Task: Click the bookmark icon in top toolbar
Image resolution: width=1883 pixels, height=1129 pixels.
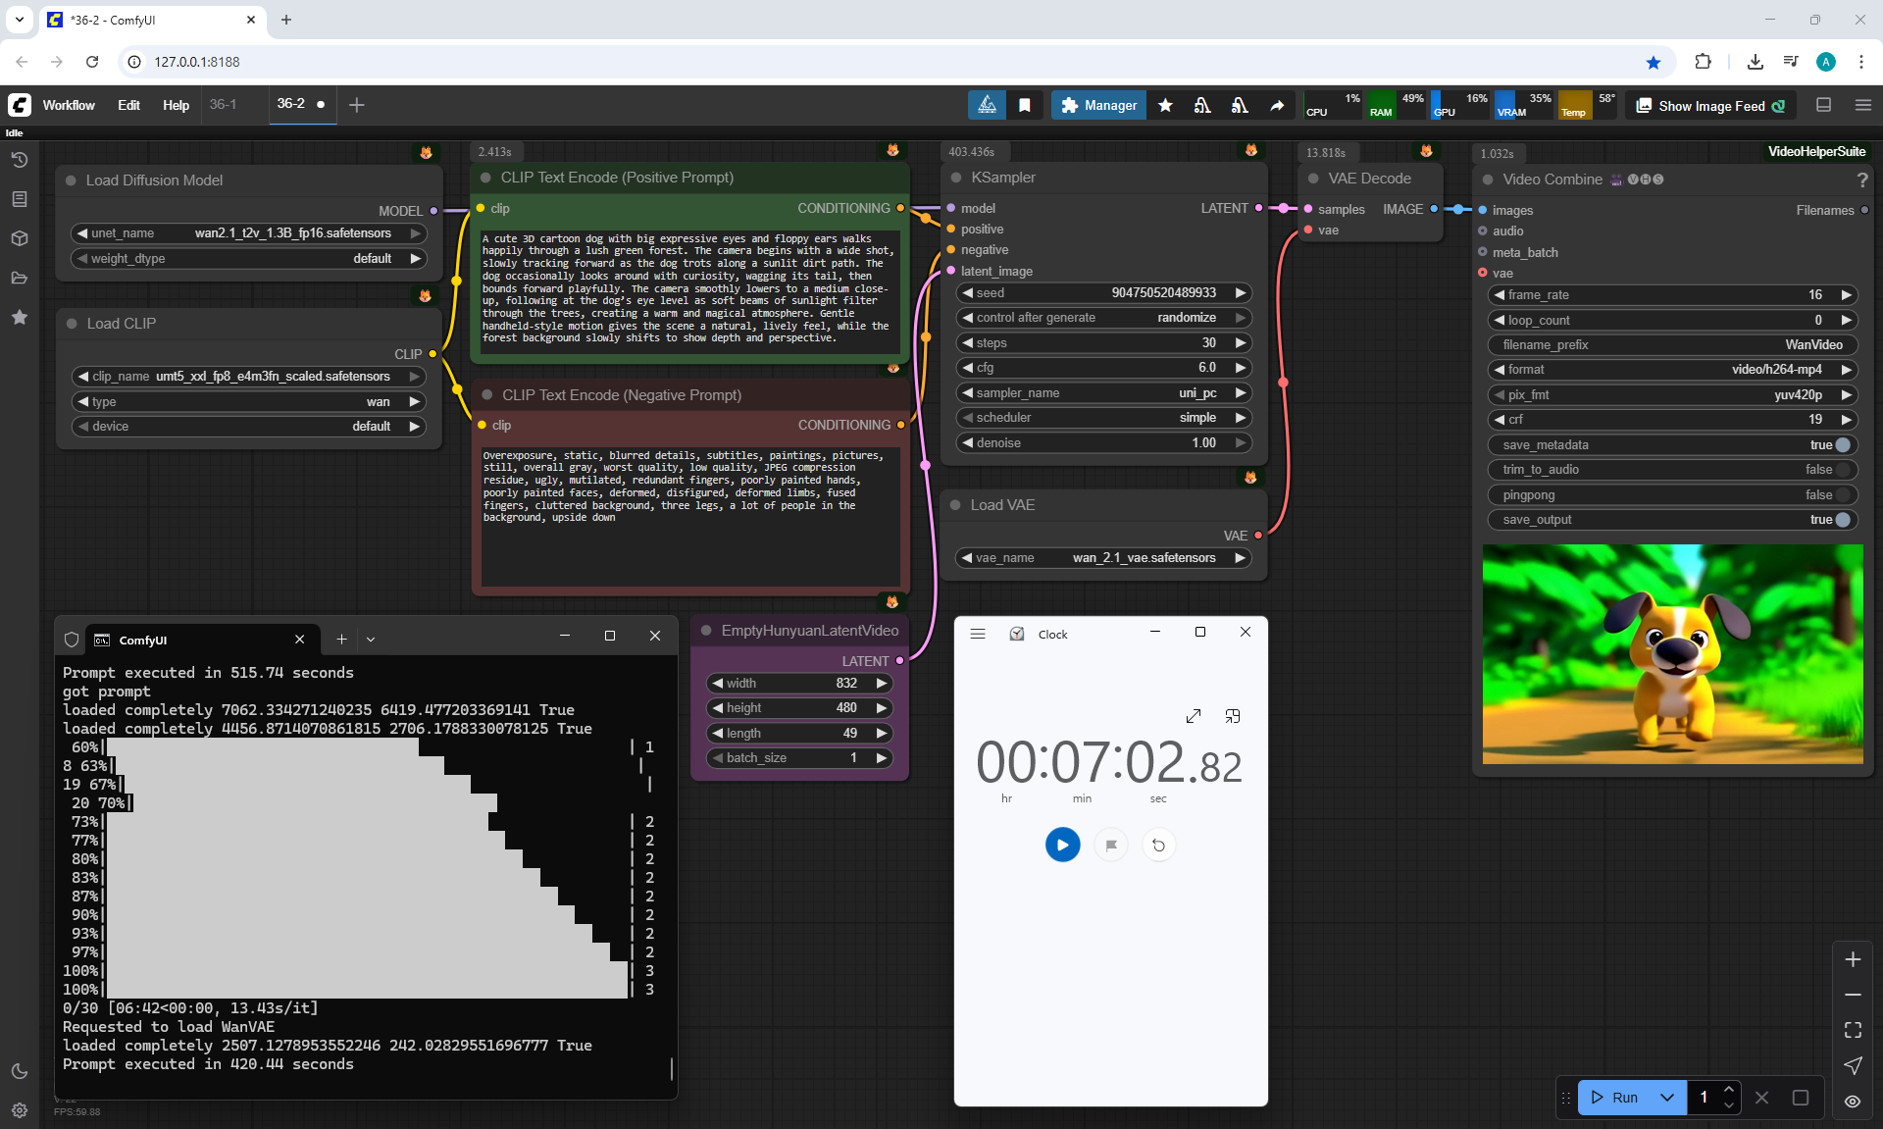Action: (x=1025, y=106)
